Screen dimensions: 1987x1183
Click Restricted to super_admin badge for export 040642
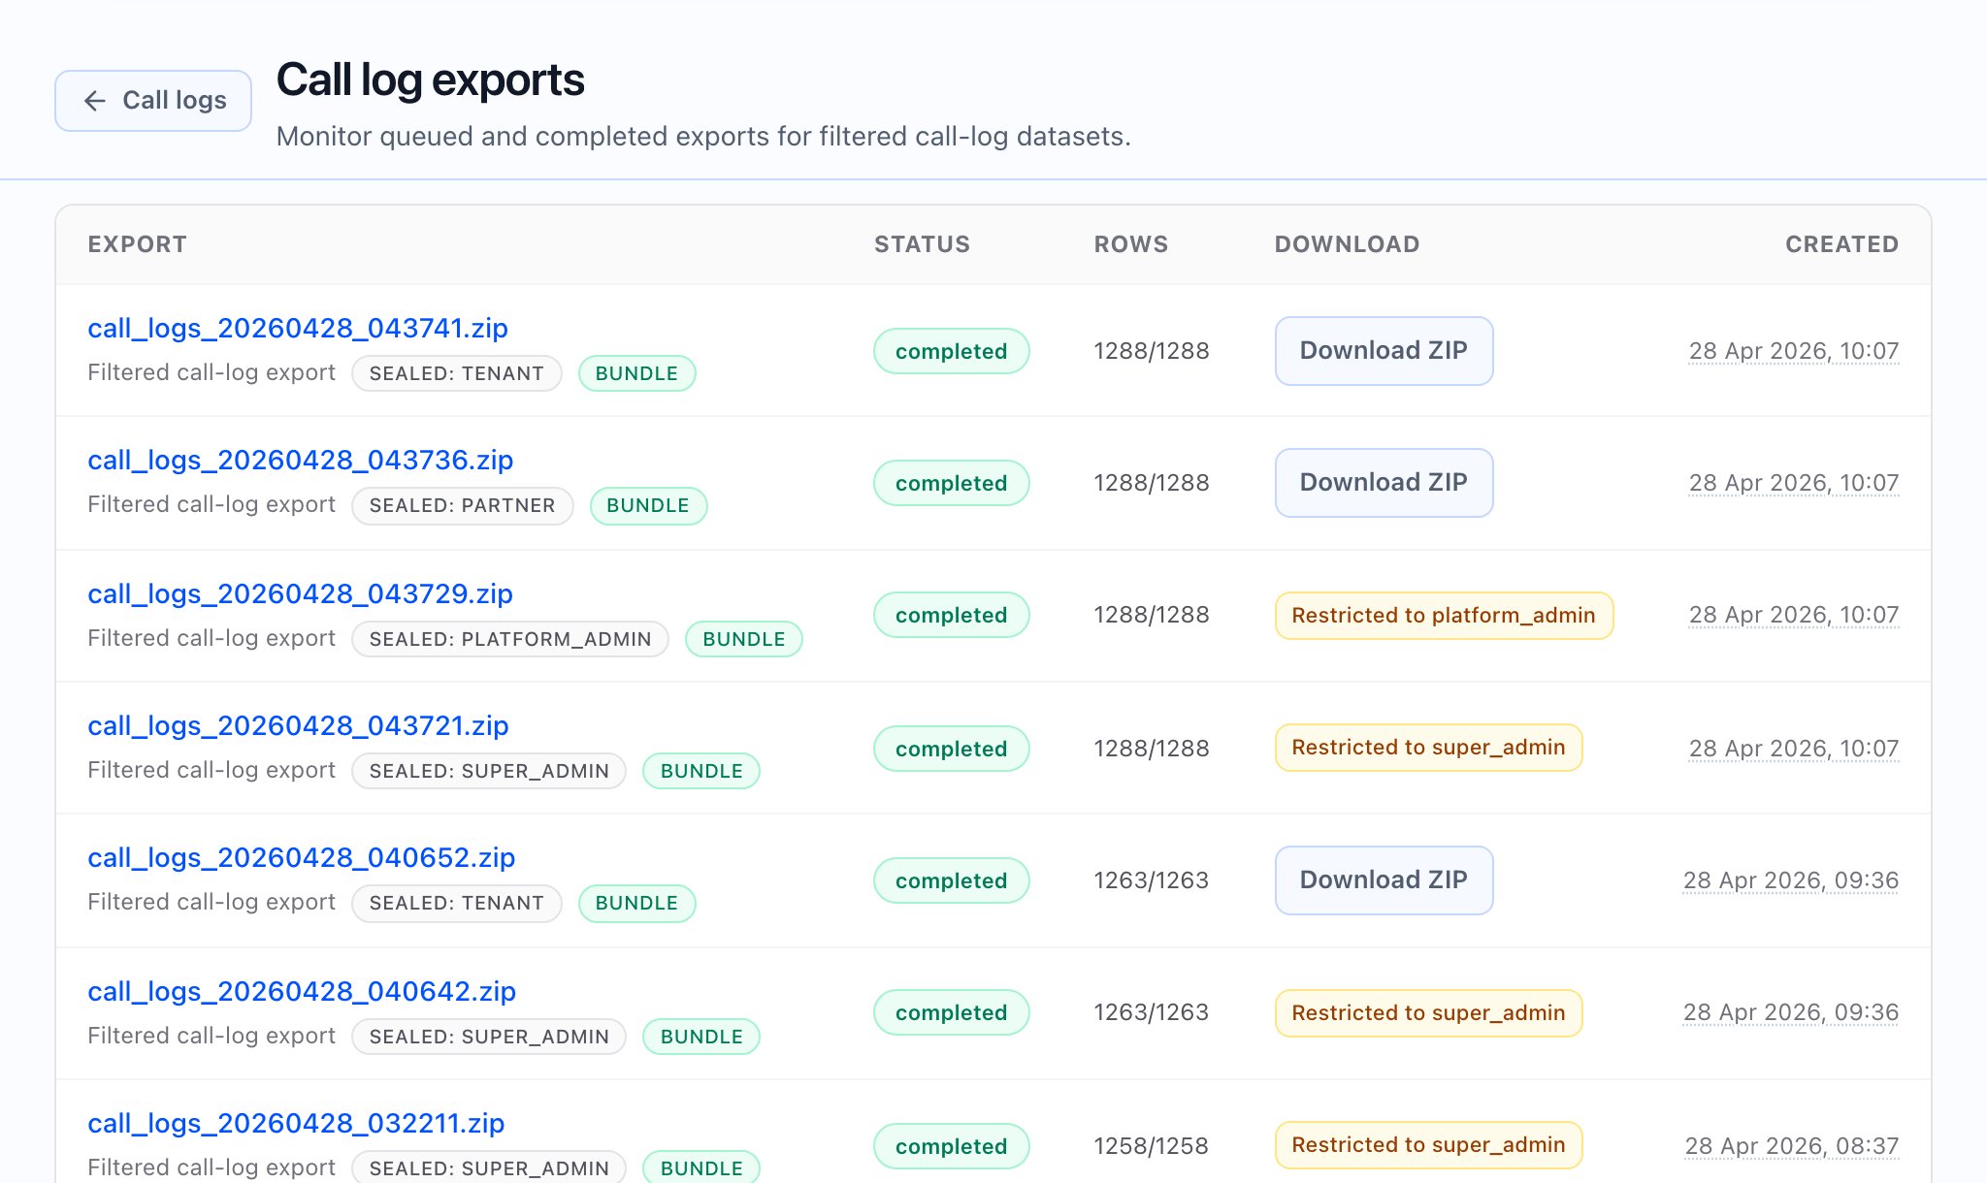(1428, 1013)
